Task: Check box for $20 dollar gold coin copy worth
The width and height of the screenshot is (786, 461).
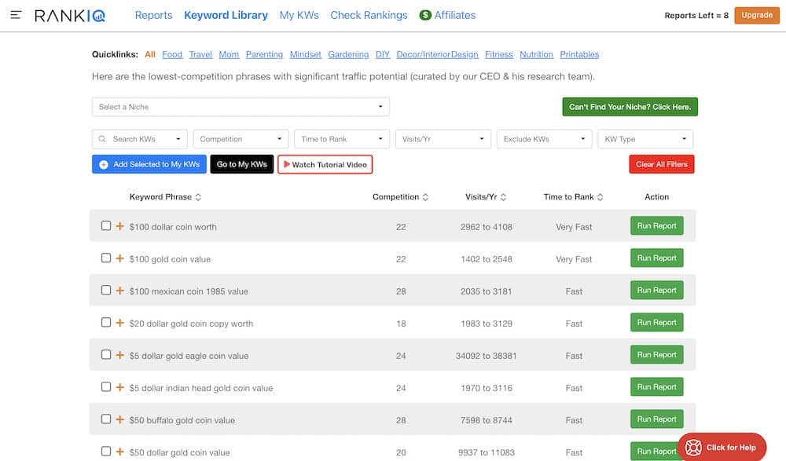Action: pyautogui.click(x=106, y=322)
